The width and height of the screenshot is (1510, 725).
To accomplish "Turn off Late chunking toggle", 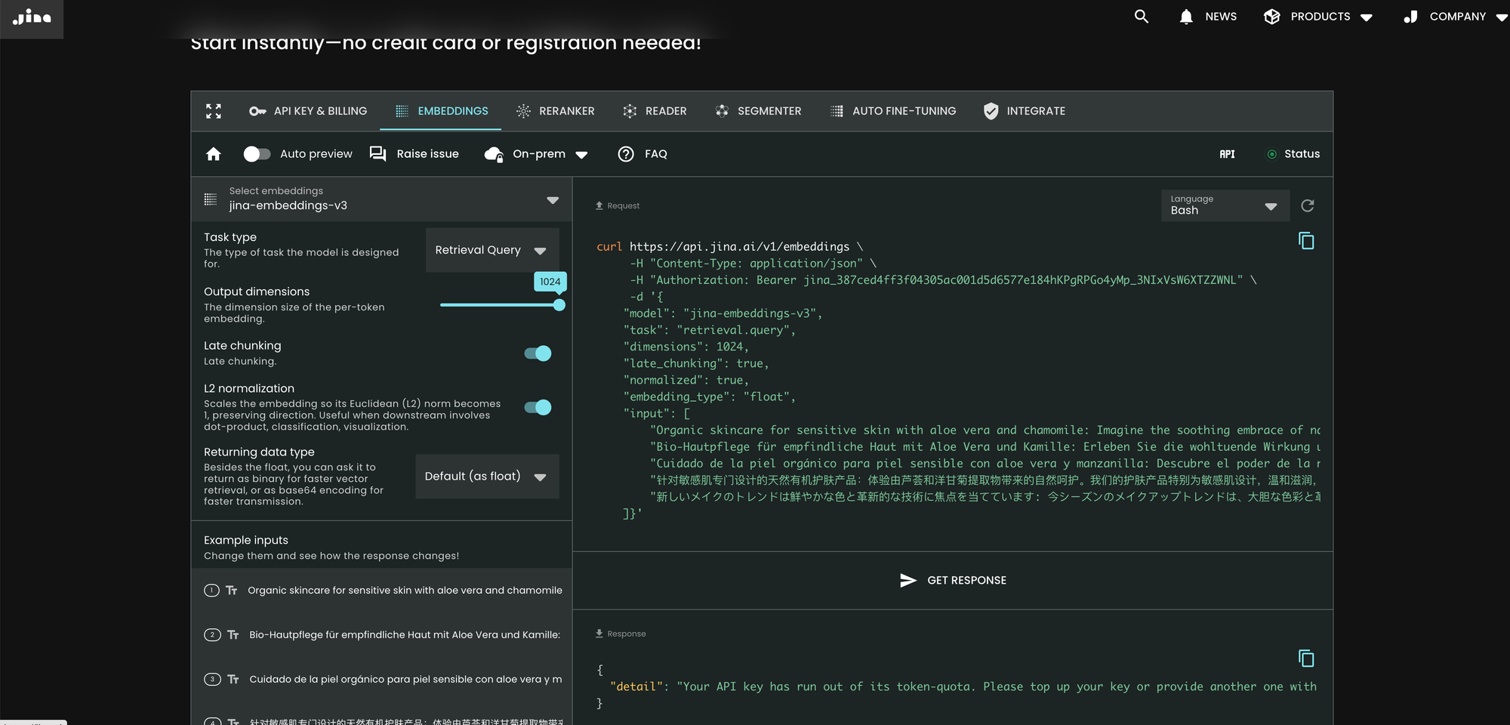I will 538,353.
